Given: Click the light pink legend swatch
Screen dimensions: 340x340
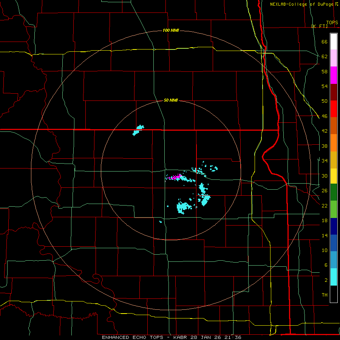Looking at the screenshot, I should 334,58.
